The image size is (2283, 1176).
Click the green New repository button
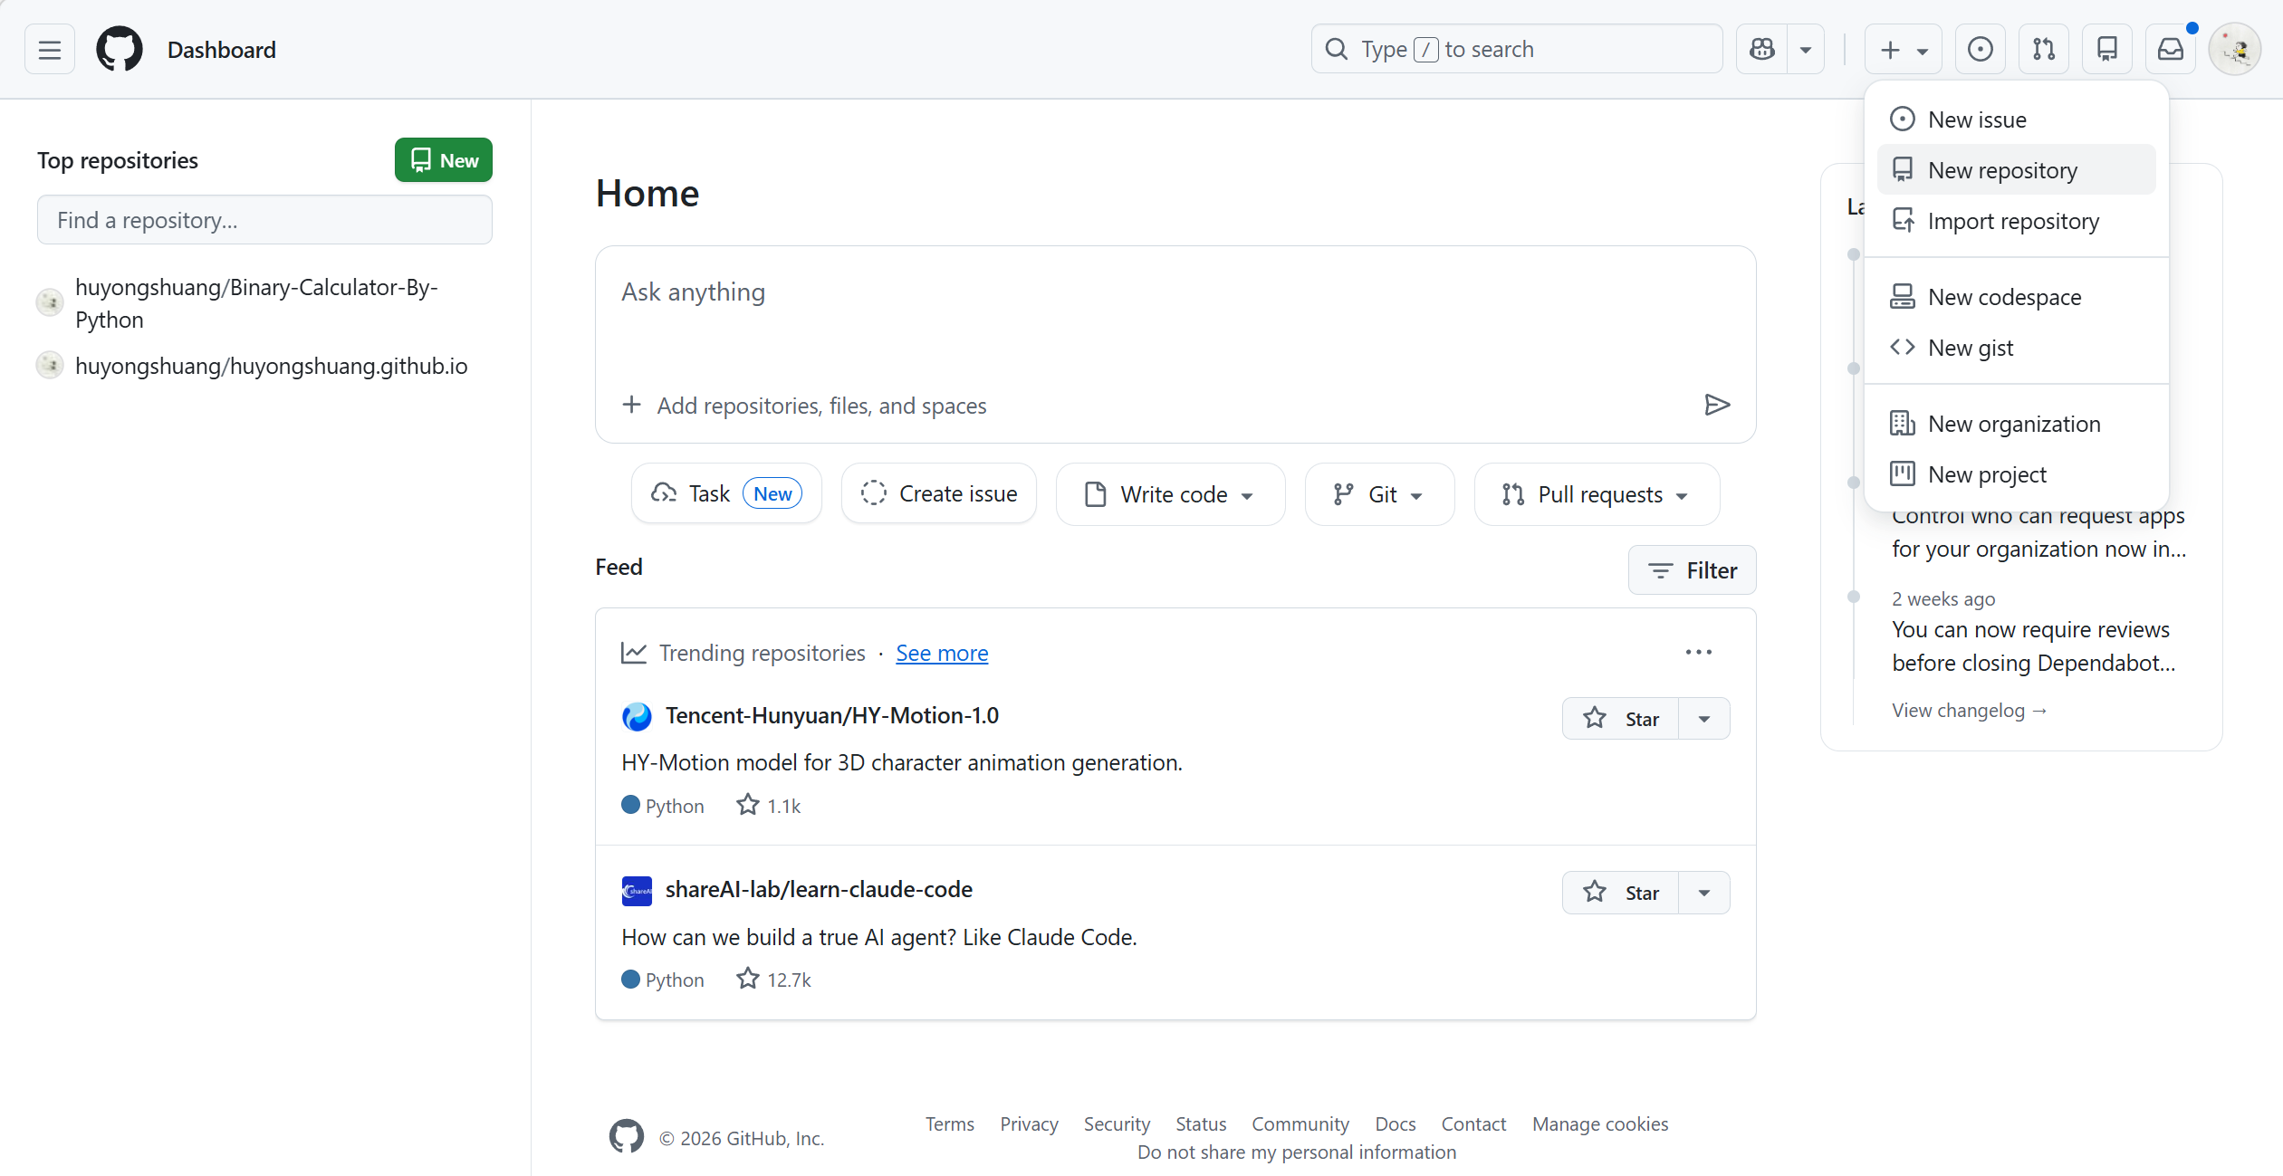tap(443, 160)
